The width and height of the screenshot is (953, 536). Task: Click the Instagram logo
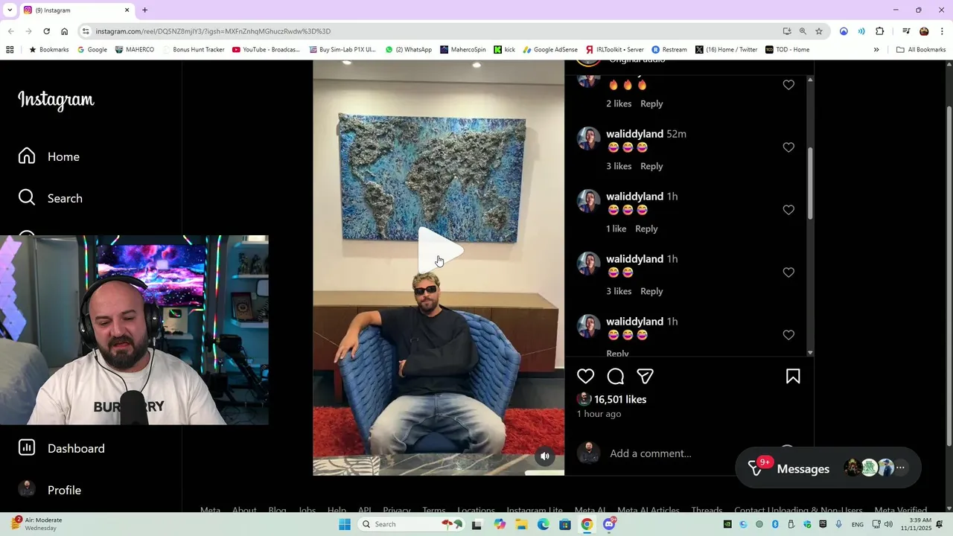pos(56,100)
